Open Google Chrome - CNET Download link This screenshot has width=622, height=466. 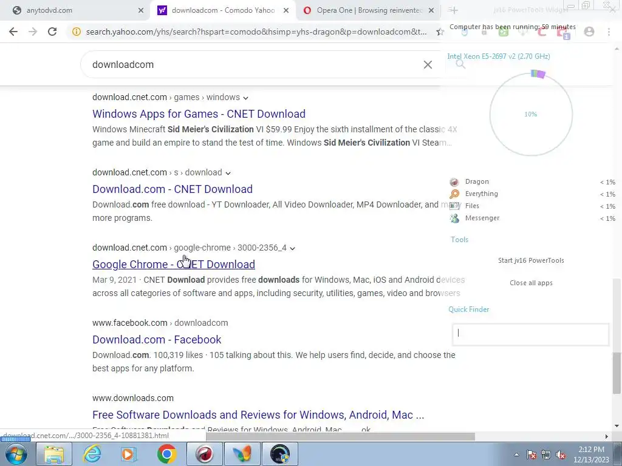(x=174, y=265)
